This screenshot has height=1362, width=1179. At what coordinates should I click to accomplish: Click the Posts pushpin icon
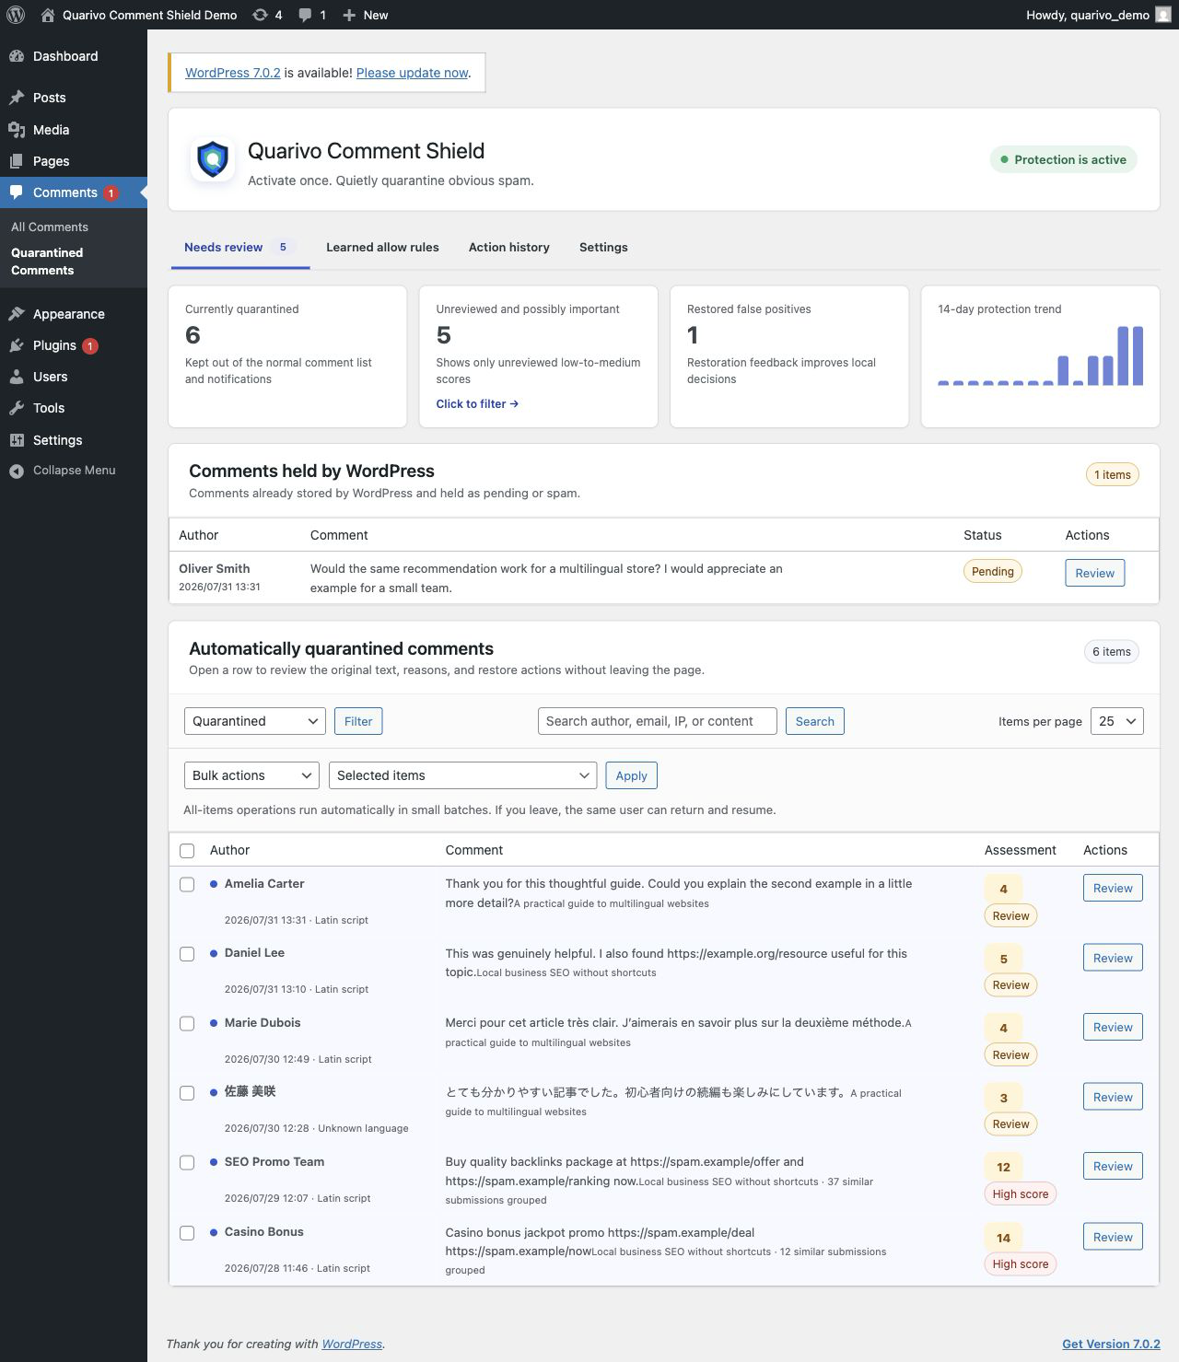(17, 98)
